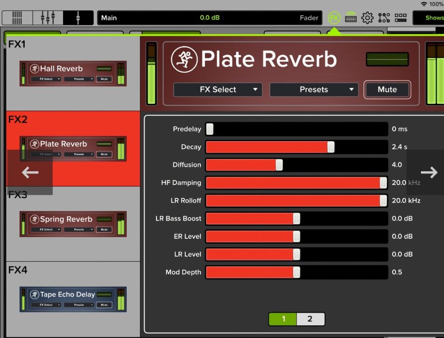Screen dimensions: 444x338
Task: Click the Tape Echo Delay logo in FX4
Action: point(34,294)
